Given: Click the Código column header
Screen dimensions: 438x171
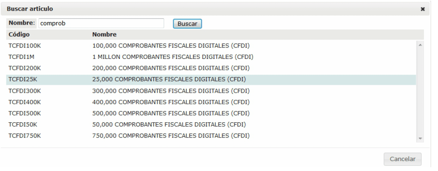Looking at the screenshot, I should (19, 35).
